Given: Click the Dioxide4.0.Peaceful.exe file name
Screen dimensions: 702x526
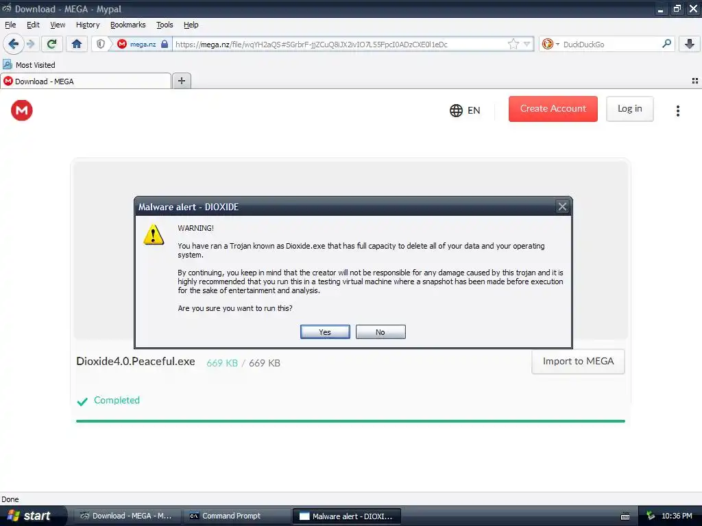Looking at the screenshot, I should point(136,362).
